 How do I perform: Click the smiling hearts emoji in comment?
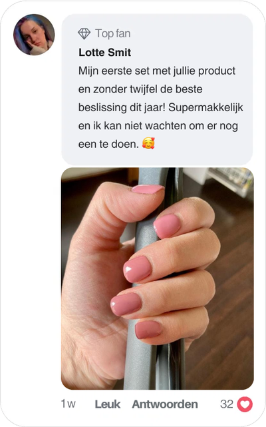click(148, 143)
